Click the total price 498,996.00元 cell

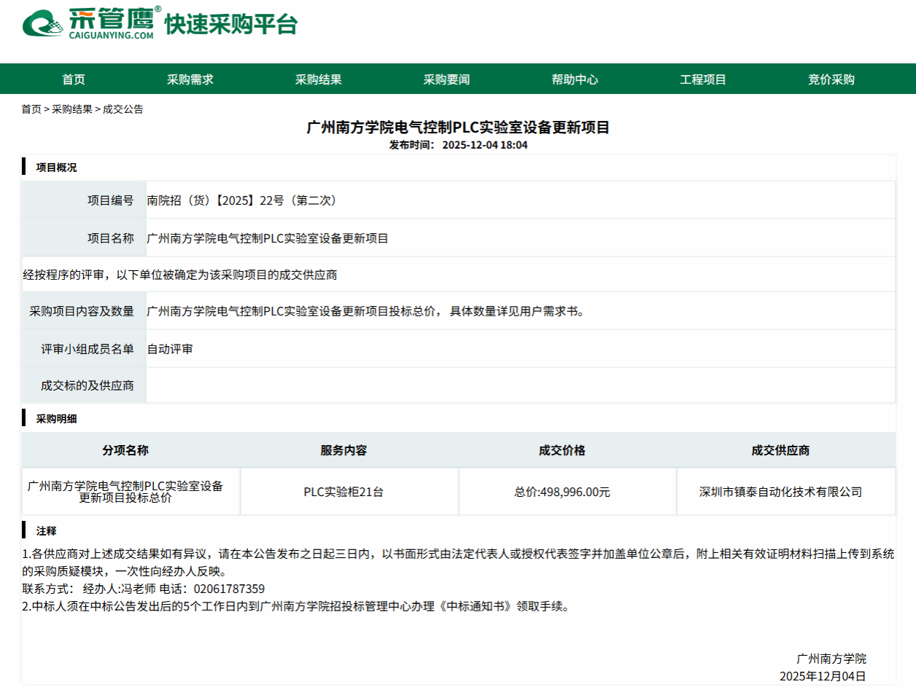562,492
